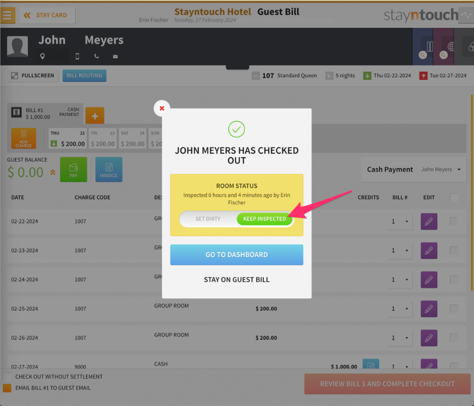
Task: Click the green arrival date arrow icon
Action: 367,76
